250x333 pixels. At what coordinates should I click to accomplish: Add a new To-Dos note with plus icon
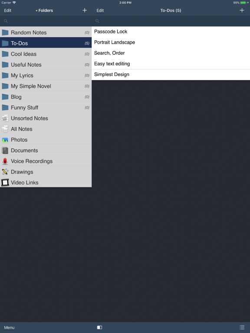click(x=242, y=10)
